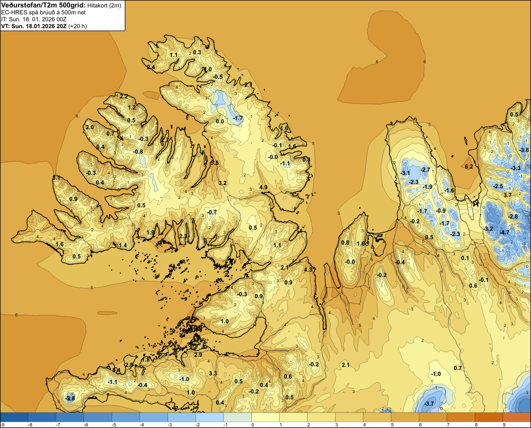Click the -1.6 temperature value on the map
531x428 pixels.
[x=449, y=190]
